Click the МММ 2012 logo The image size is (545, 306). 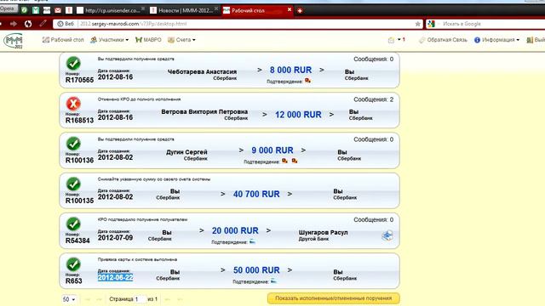pyautogui.click(x=14, y=41)
